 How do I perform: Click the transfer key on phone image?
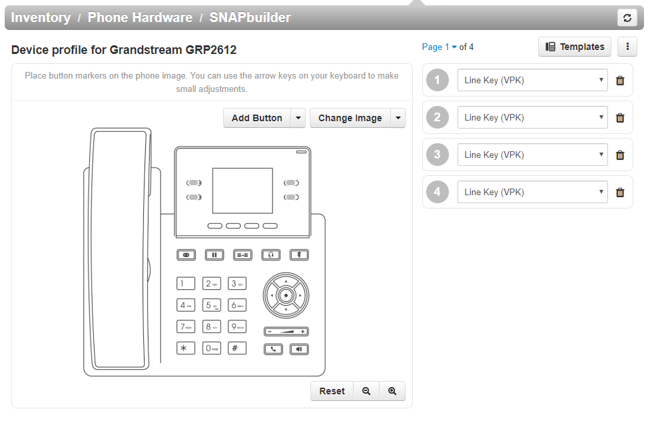(x=242, y=254)
